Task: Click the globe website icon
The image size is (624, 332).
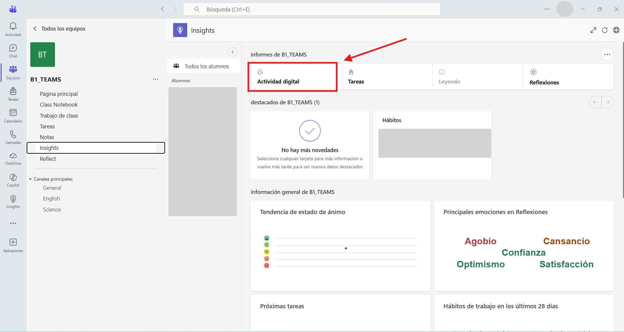Action: pos(616,30)
